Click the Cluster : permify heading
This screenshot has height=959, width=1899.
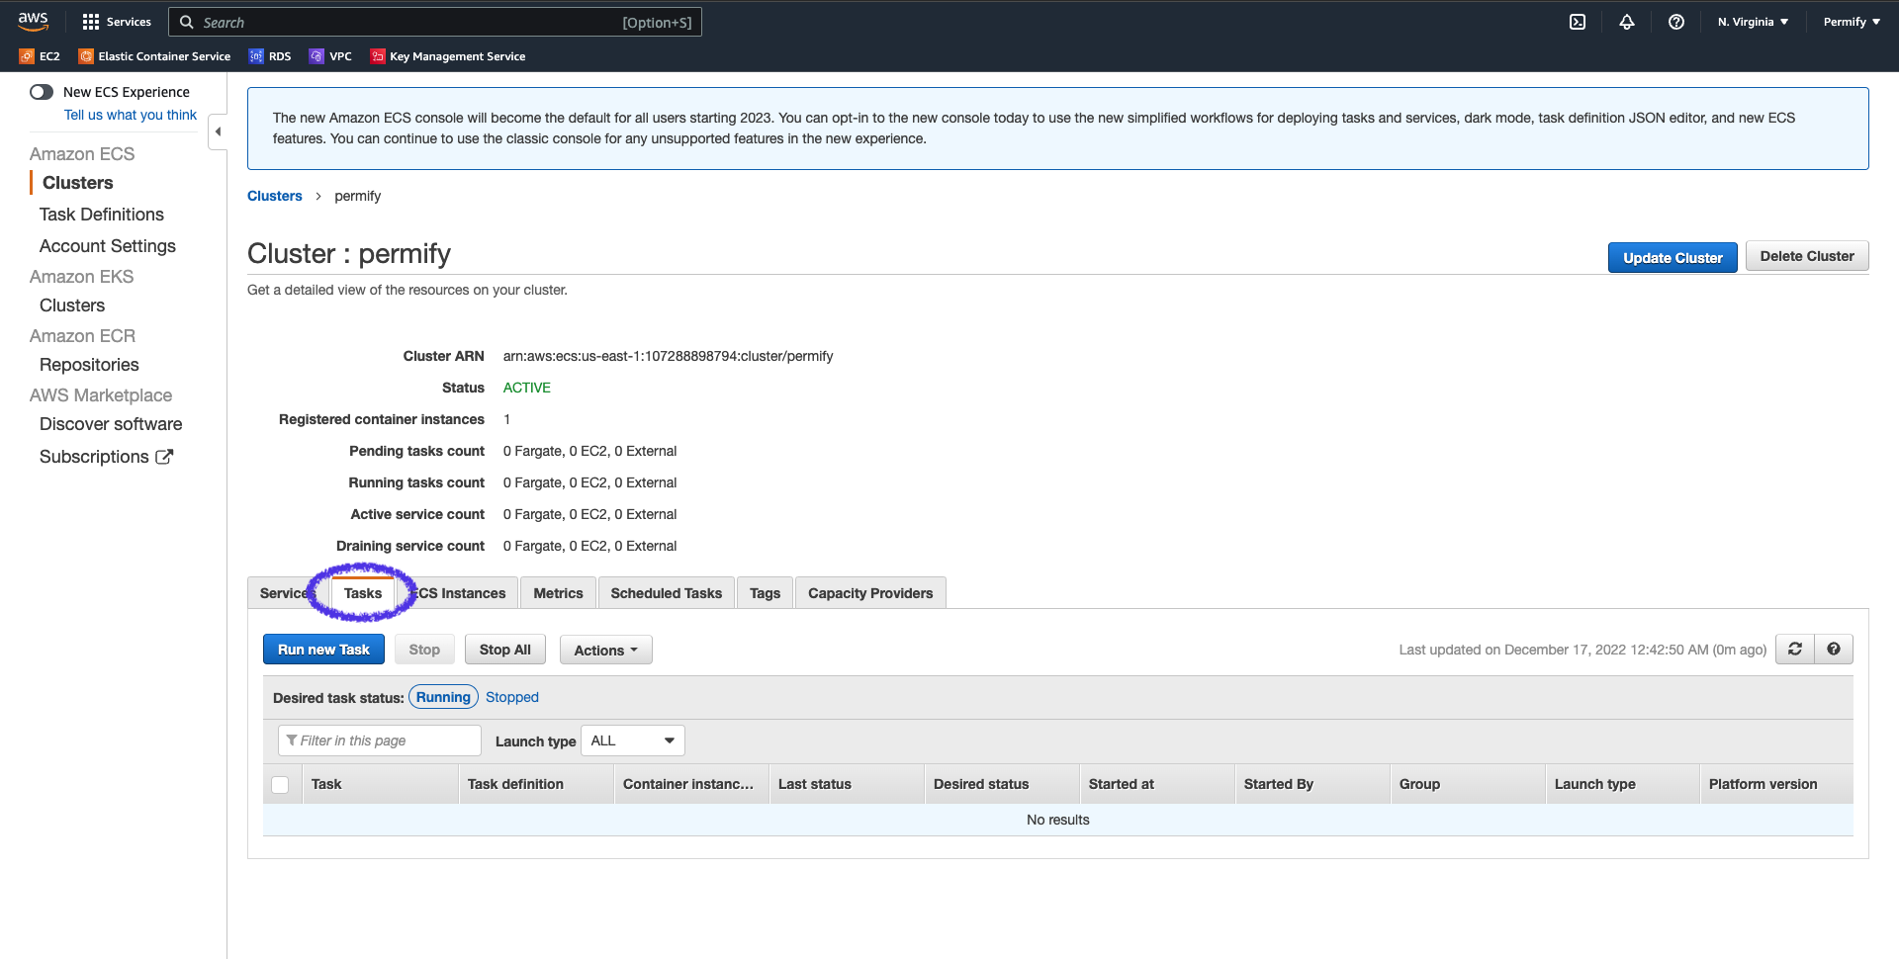click(349, 254)
